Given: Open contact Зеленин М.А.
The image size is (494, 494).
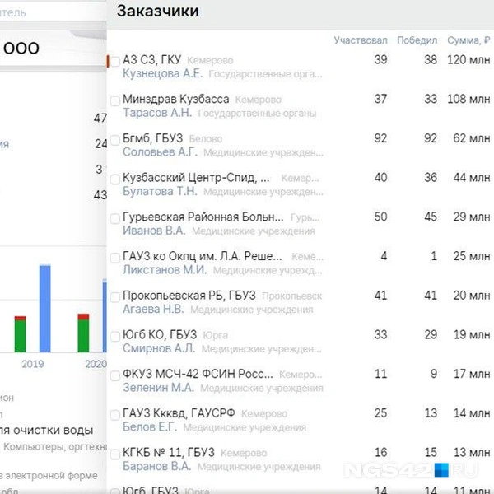Looking at the screenshot, I should tap(158, 388).
